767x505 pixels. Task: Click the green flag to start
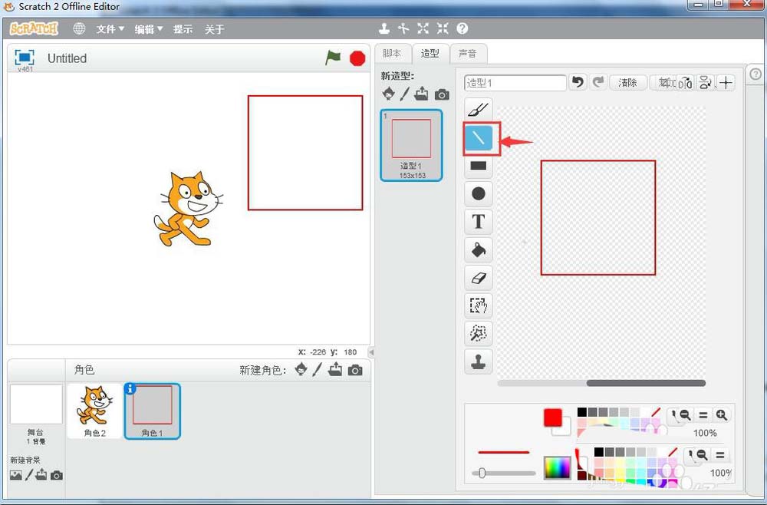point(333,58)
